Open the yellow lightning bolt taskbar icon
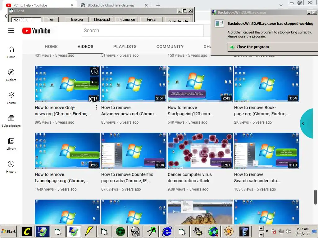This screenshot has width=318, height=238. [x=89, y=231]
